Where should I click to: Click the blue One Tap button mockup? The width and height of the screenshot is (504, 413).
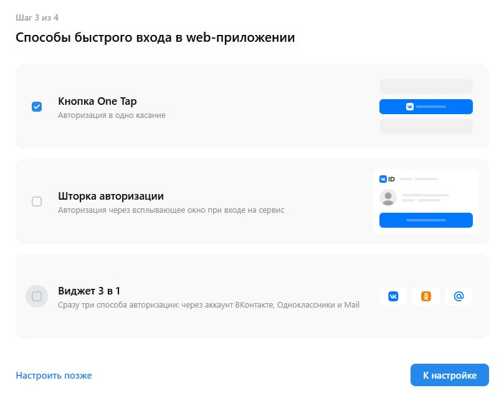pyautogui.click(x=426, y=106)
